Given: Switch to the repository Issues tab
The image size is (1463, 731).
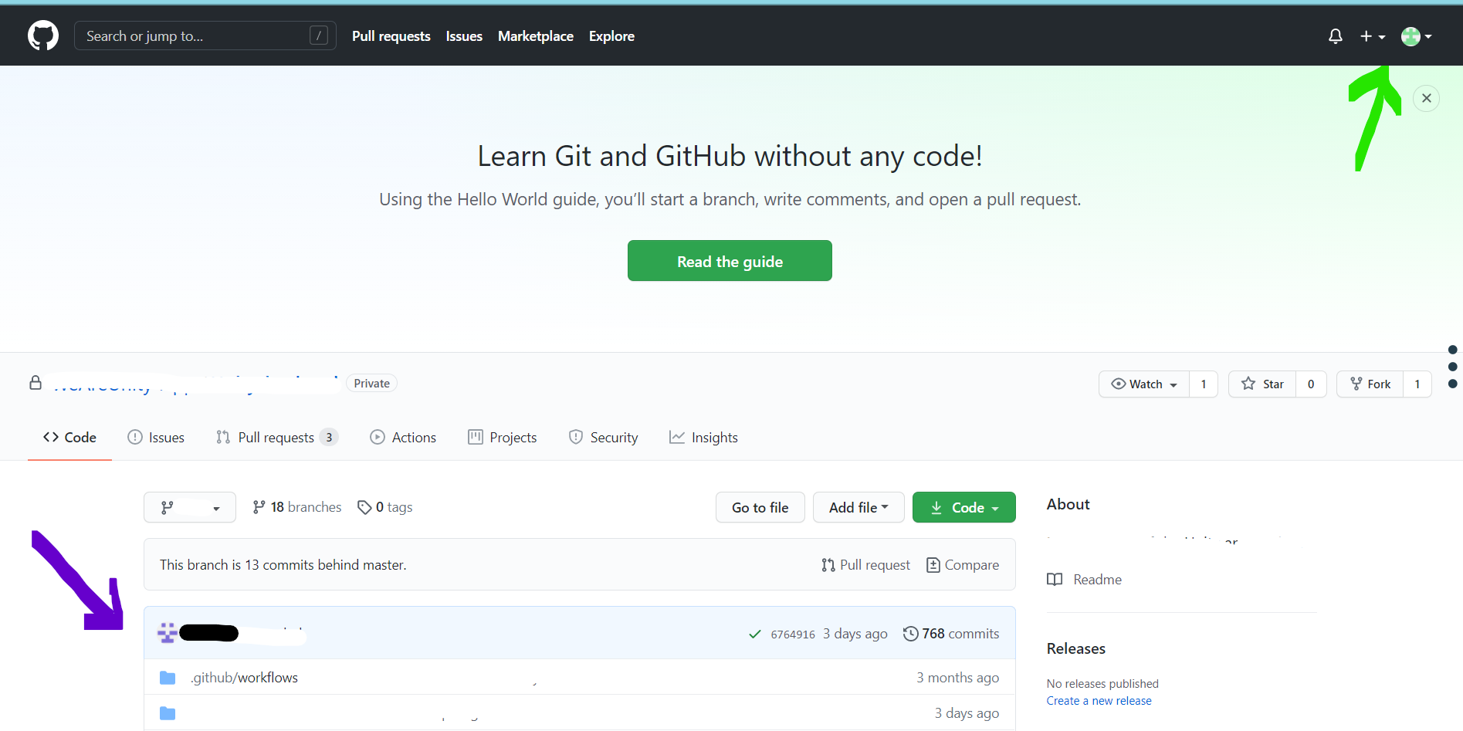Looking at the screenshot, I should tap(156, 438).
